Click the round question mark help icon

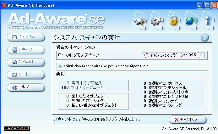[x=204, y=37]
